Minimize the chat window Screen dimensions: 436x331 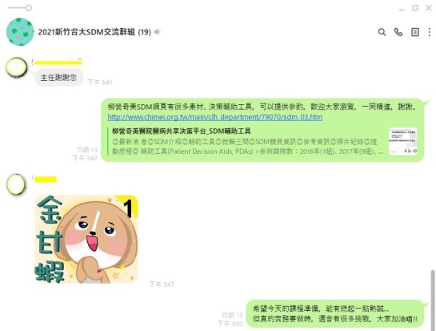402,9
